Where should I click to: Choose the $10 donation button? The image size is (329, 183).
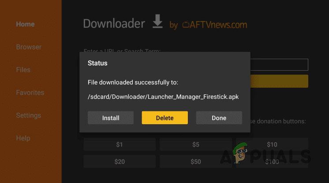(272, 144)
